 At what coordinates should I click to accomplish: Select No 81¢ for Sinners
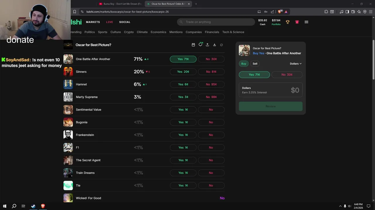(x=211, y=72)
